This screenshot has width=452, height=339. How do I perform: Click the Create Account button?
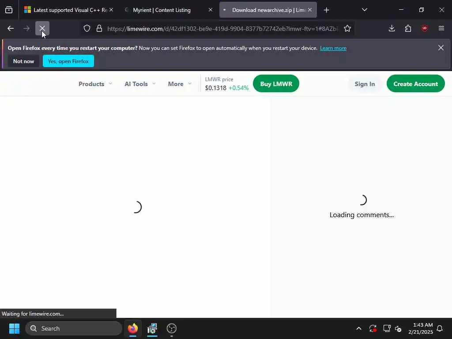pos(415,84)
